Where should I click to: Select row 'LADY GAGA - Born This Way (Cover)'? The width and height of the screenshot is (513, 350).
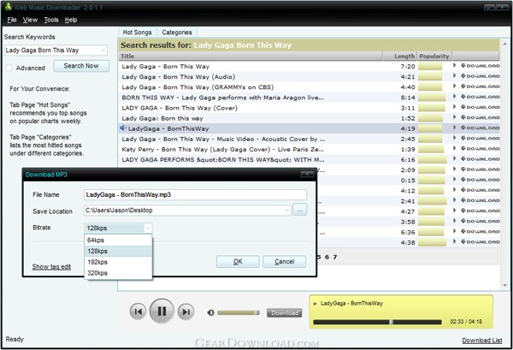(310, 108)
